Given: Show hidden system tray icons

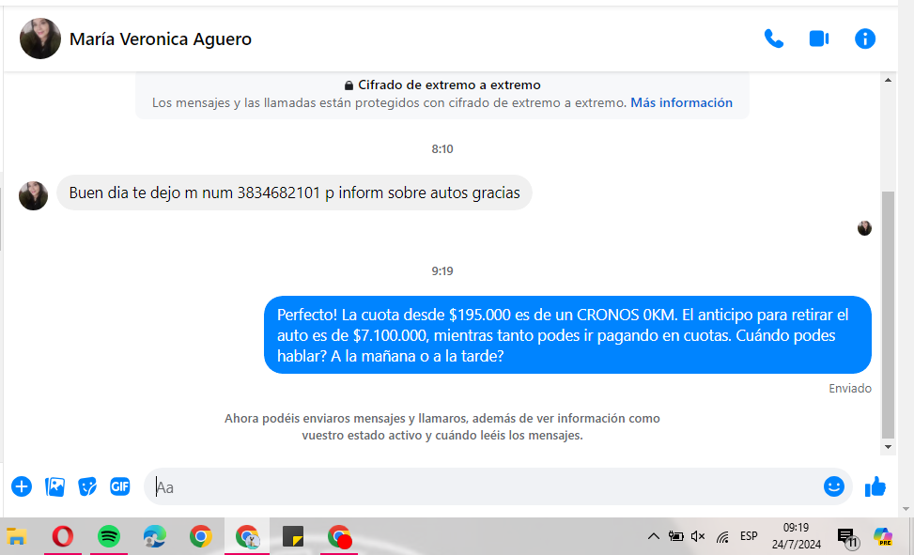Looking at the screenshot, I should click(x=654, y=536).
